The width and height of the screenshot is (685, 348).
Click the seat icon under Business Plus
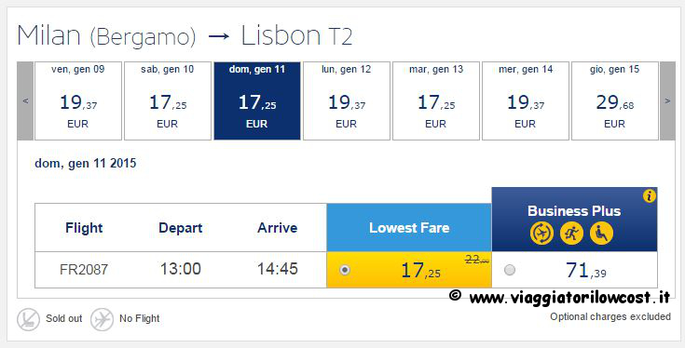[x=601, y=234]
